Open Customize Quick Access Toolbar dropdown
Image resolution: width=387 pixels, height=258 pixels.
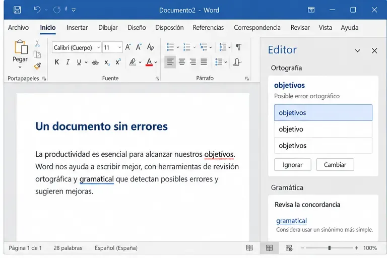coord(74,10)
